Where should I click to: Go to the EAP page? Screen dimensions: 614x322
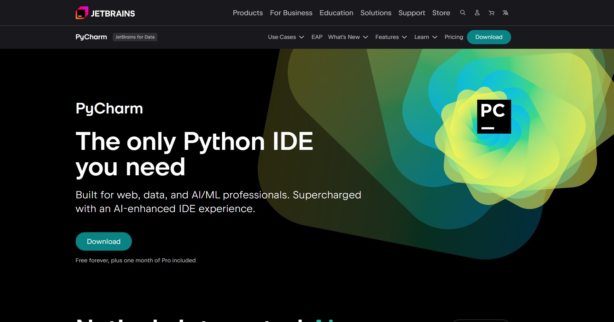pos(317,37)
